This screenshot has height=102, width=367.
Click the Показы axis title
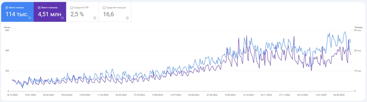click(x=359, y=27)
